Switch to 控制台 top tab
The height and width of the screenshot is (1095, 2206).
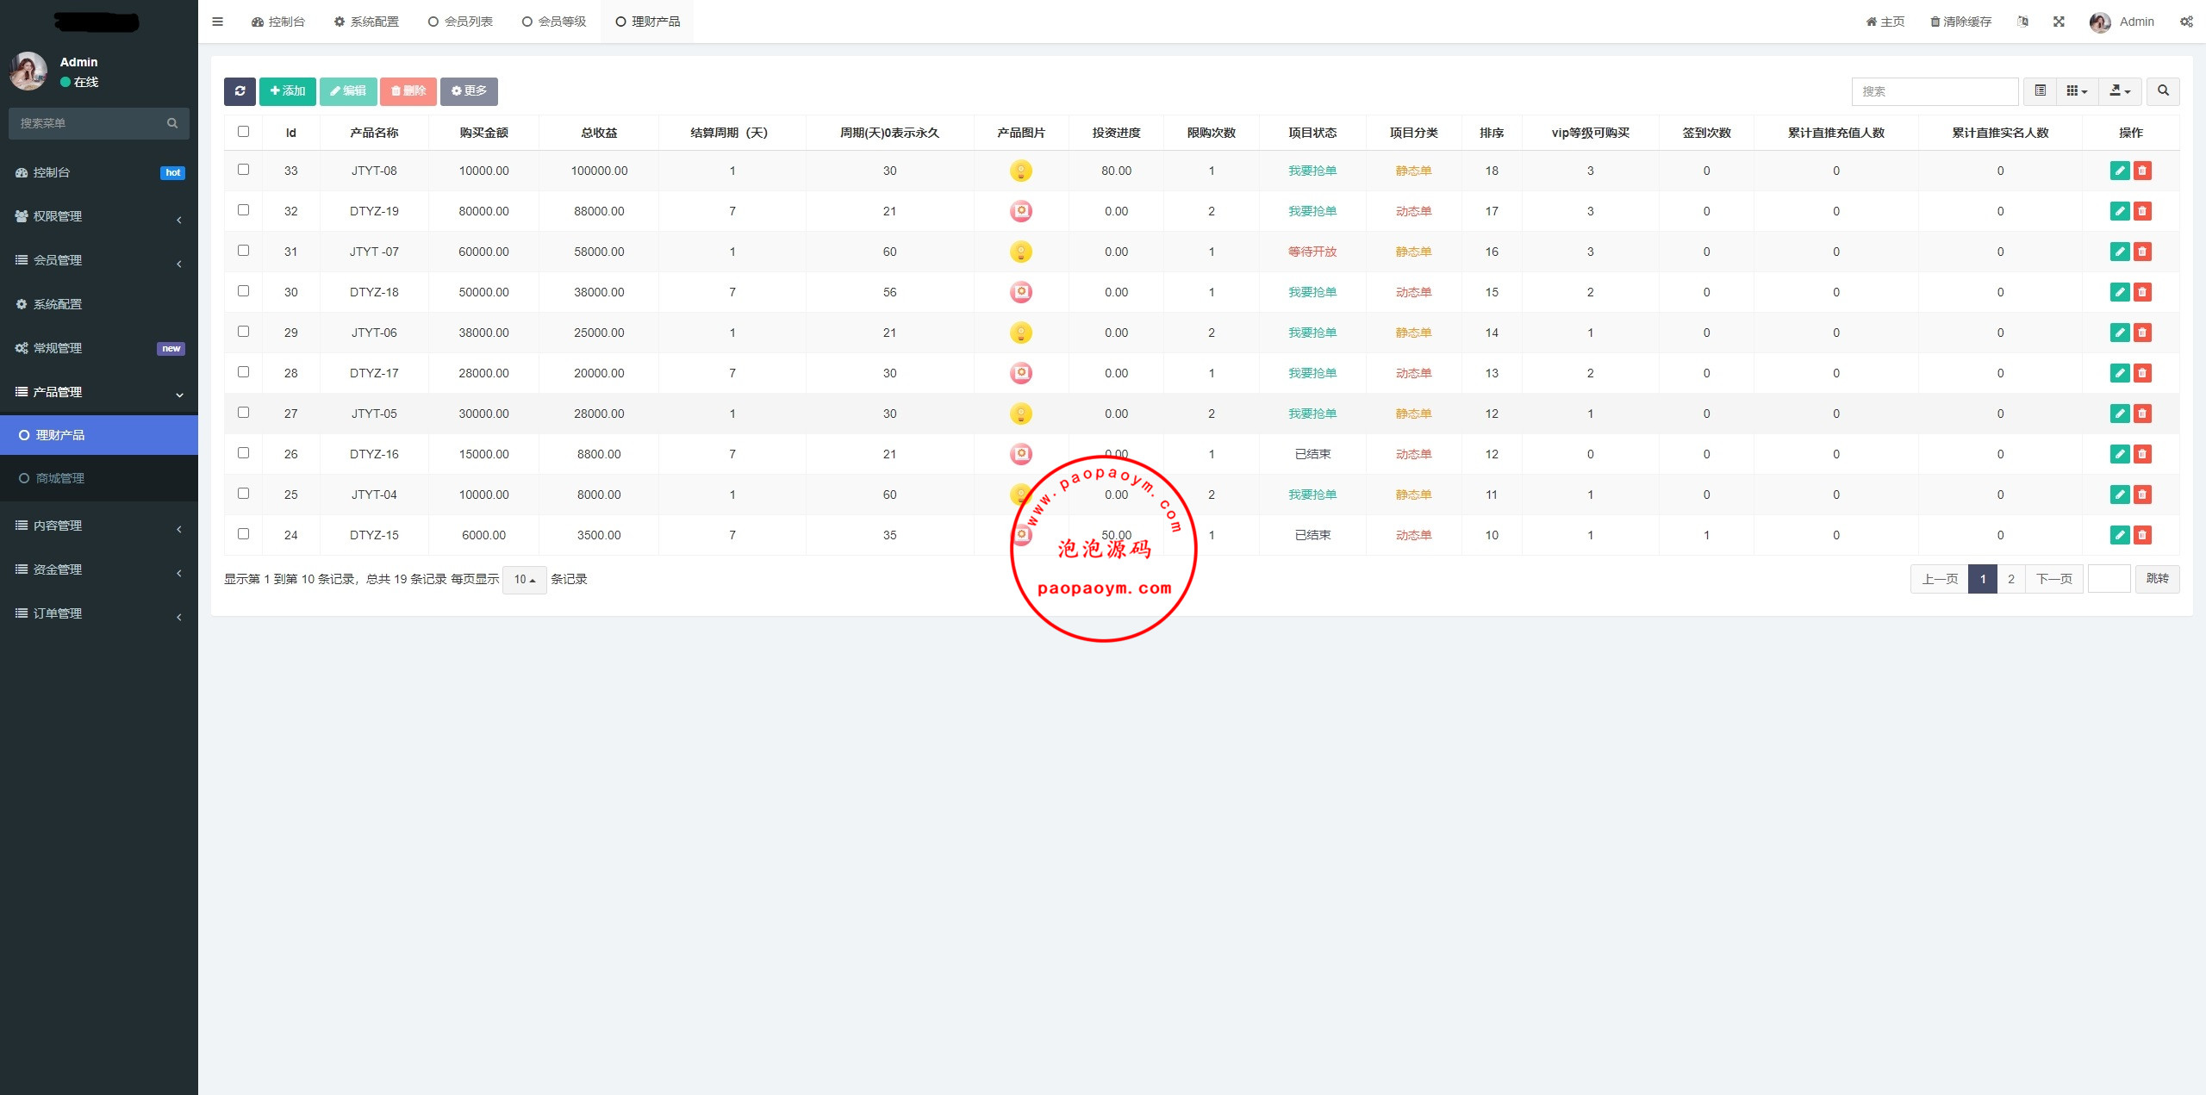(x=278, y=22)
